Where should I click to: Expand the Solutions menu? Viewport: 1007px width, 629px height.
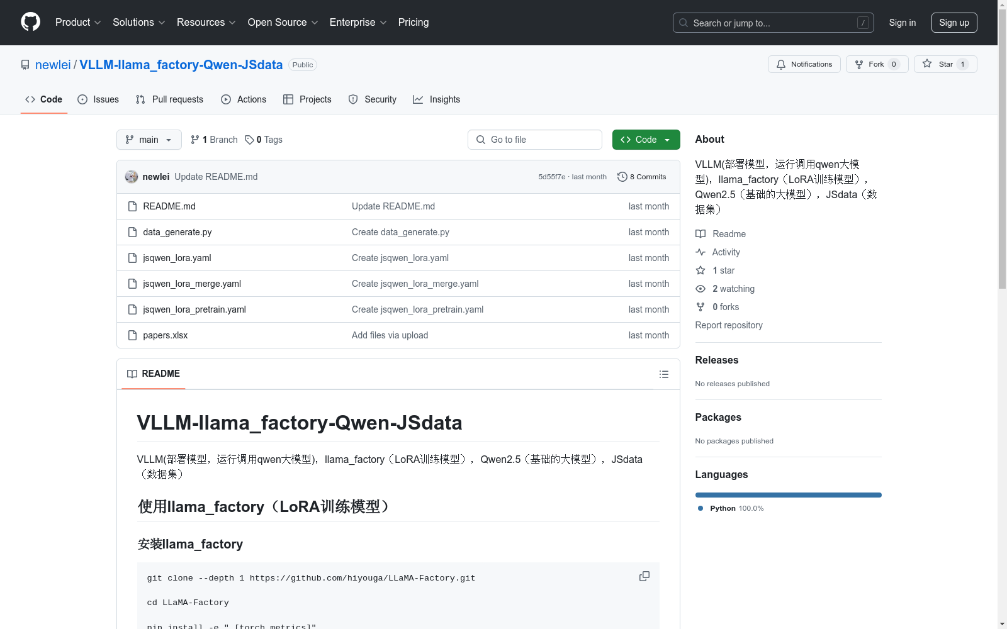pos(139,23)
